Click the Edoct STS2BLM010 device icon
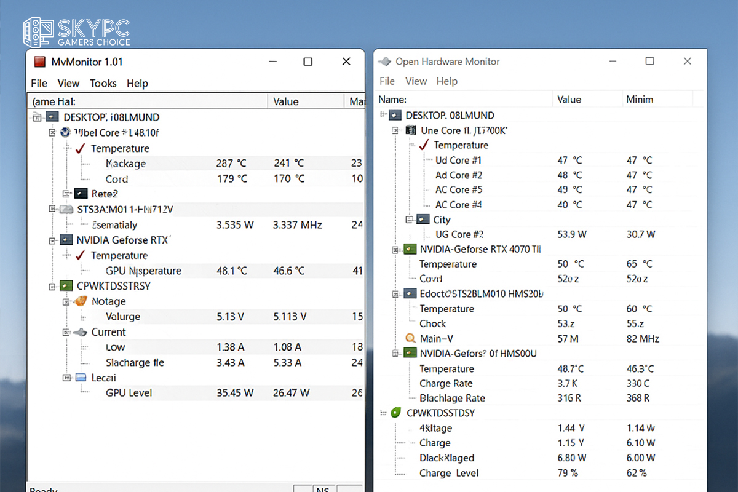The width and height of the screenshot is (738, 492). tap(410, 294)
